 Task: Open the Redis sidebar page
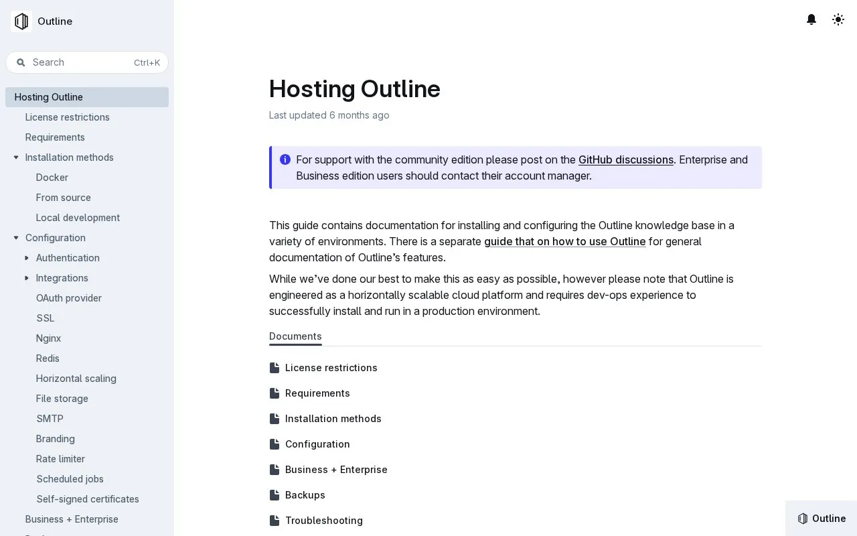click(48, 358)
